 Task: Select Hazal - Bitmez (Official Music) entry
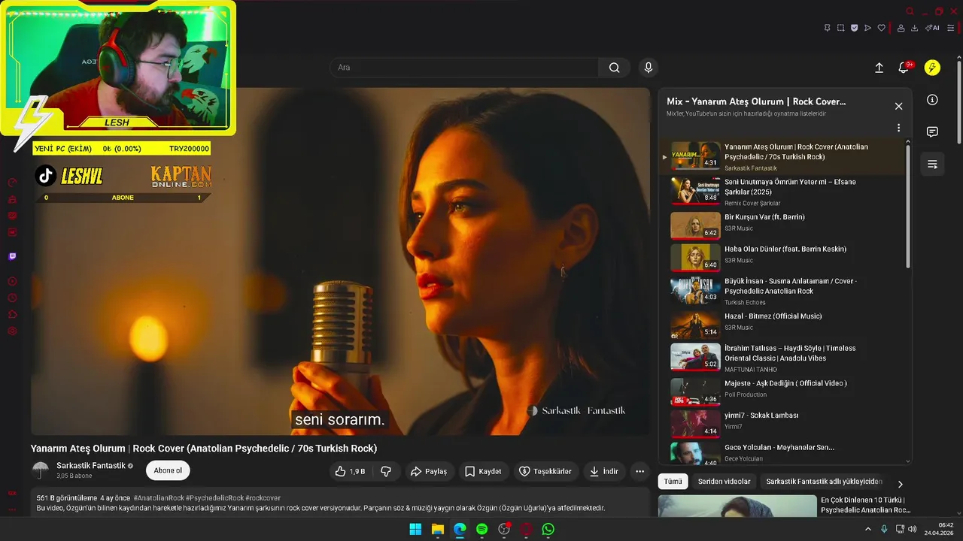[x=784, y=324]
